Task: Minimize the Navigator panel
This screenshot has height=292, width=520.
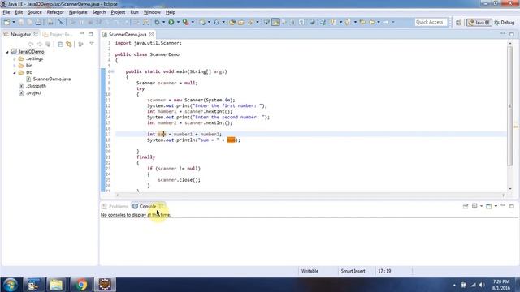Action: click(81, 34)
